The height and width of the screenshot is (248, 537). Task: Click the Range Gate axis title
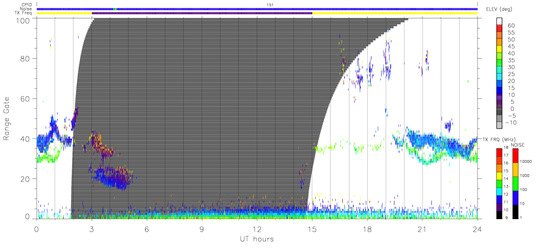pos(7,119)
